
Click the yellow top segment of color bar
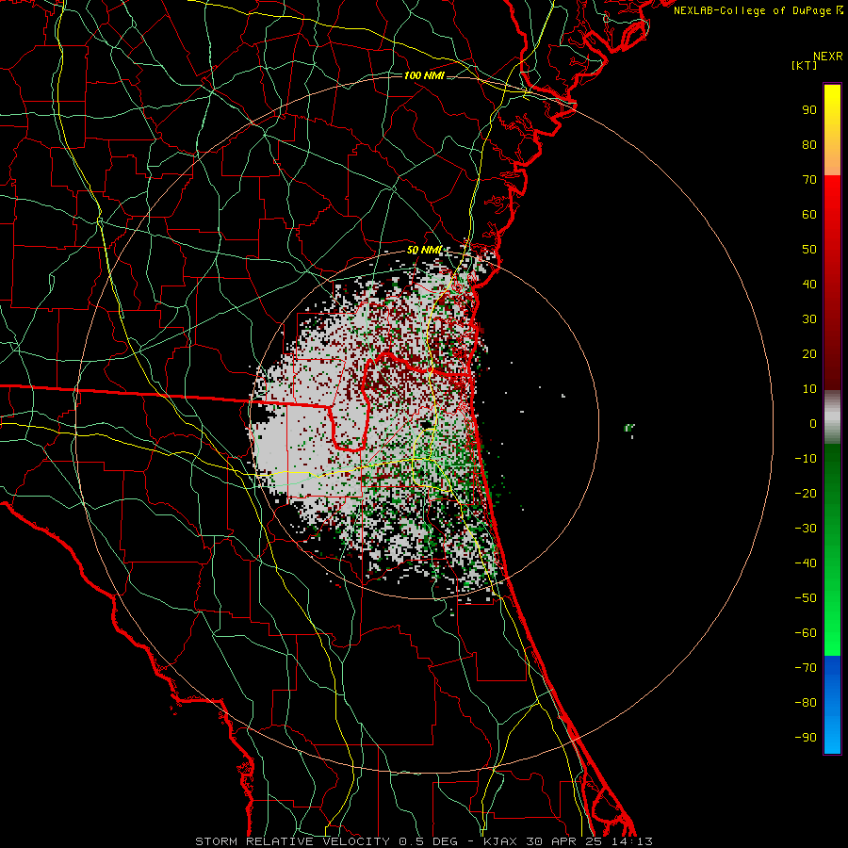[x=832, y=130]
